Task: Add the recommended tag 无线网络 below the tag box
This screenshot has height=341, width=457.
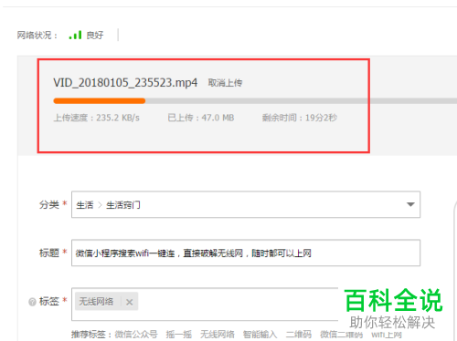Action: pyautogui.click(x=218, y=335)
